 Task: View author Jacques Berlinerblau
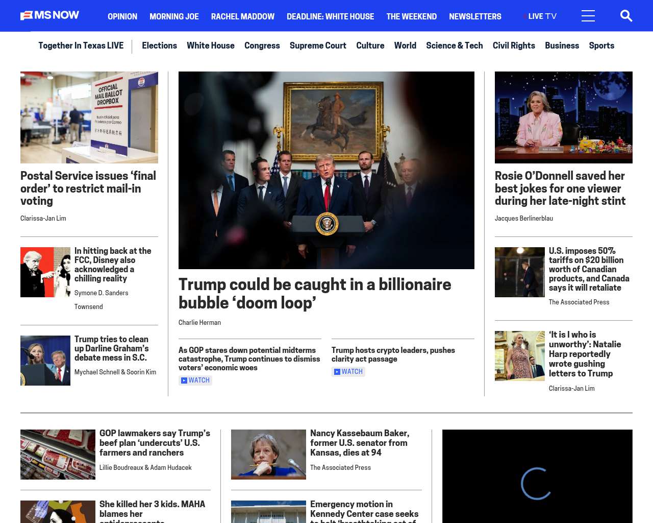point(524,219)
